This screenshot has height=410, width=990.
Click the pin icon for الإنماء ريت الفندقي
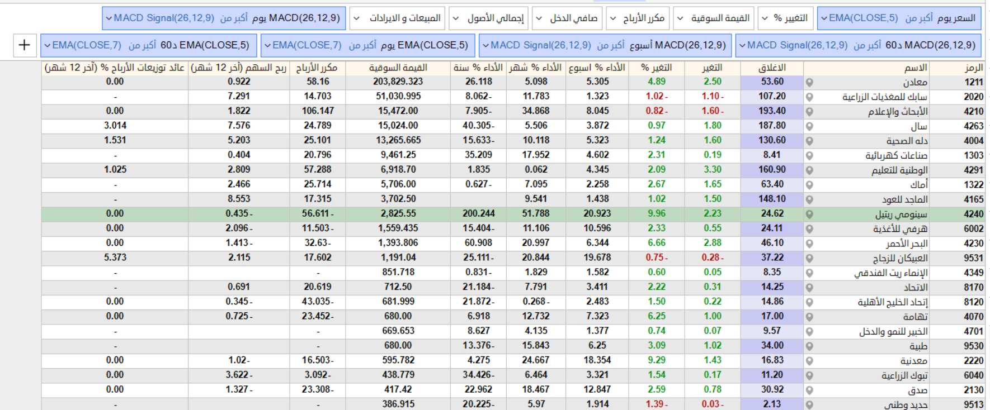[x=809, y=273]
